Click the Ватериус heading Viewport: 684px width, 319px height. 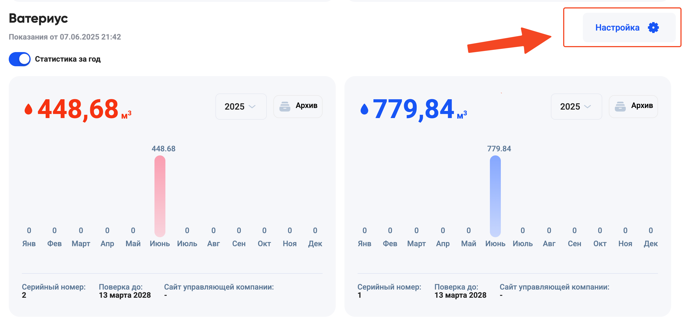pyautogui.click(x=38, y=19)
